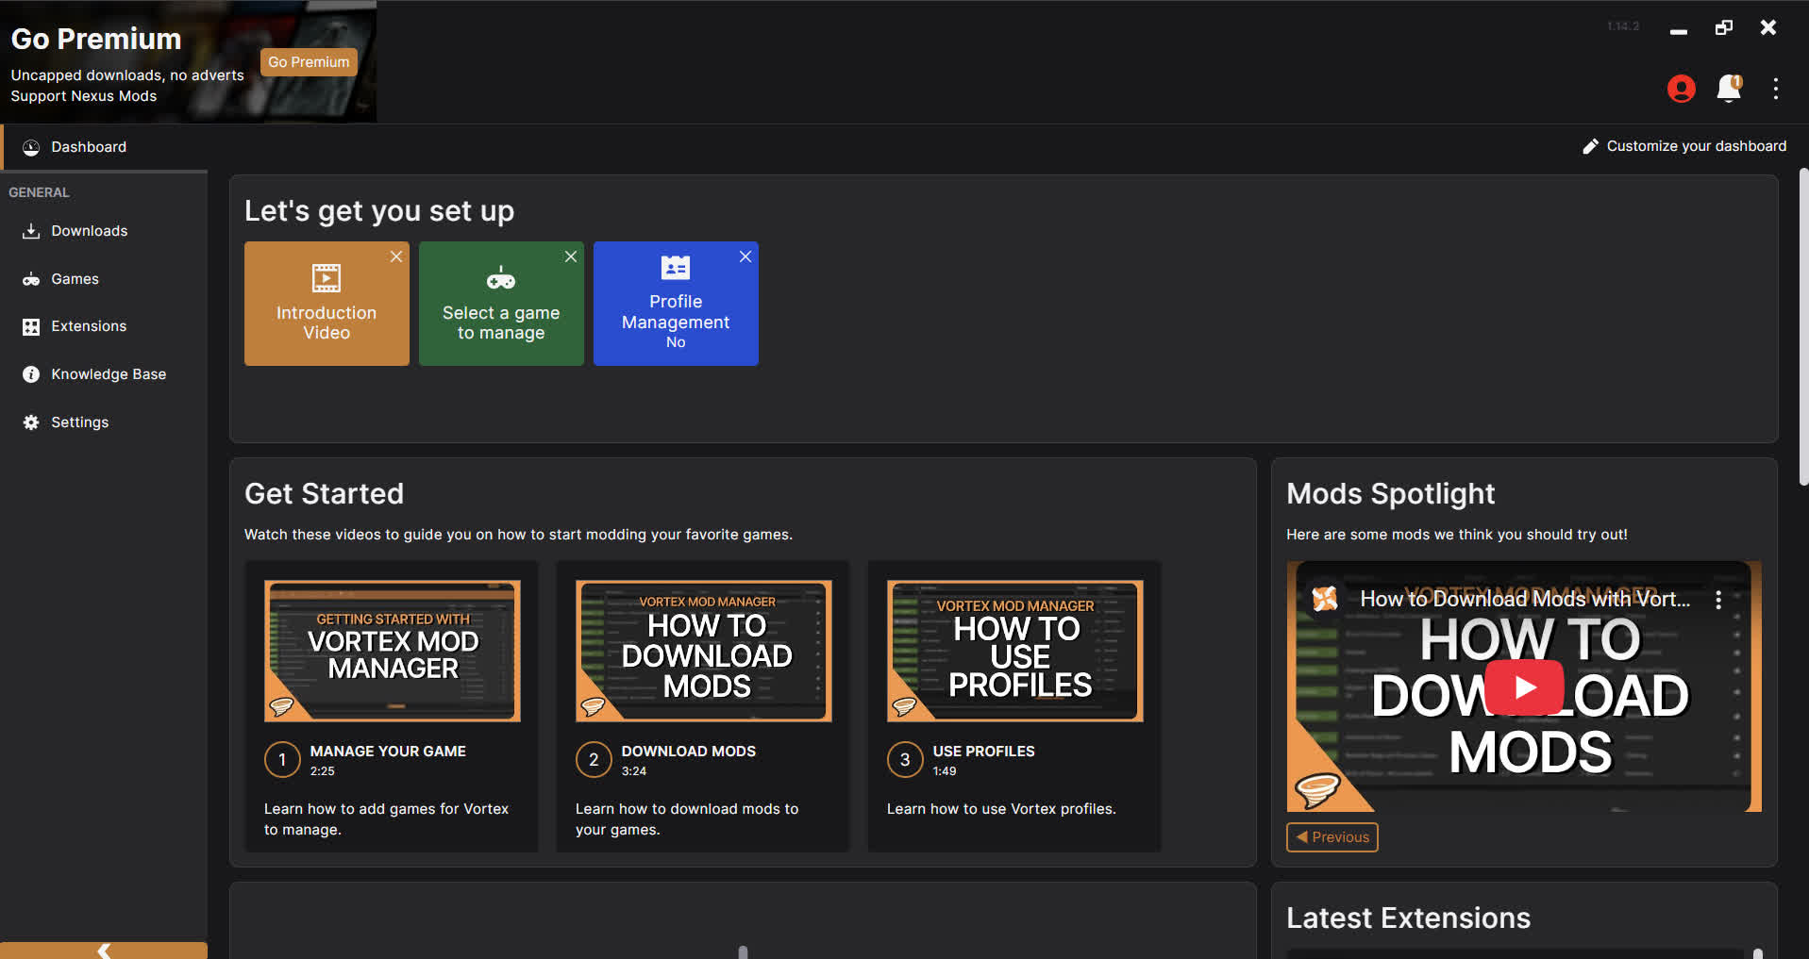Dismiss the Profile Management tile
The height and width of the screenshot is (959, 1809).
pyautogui.click(x=745, y=256)
